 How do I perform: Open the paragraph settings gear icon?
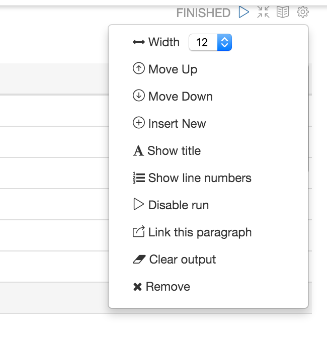(x=303, y=13)
